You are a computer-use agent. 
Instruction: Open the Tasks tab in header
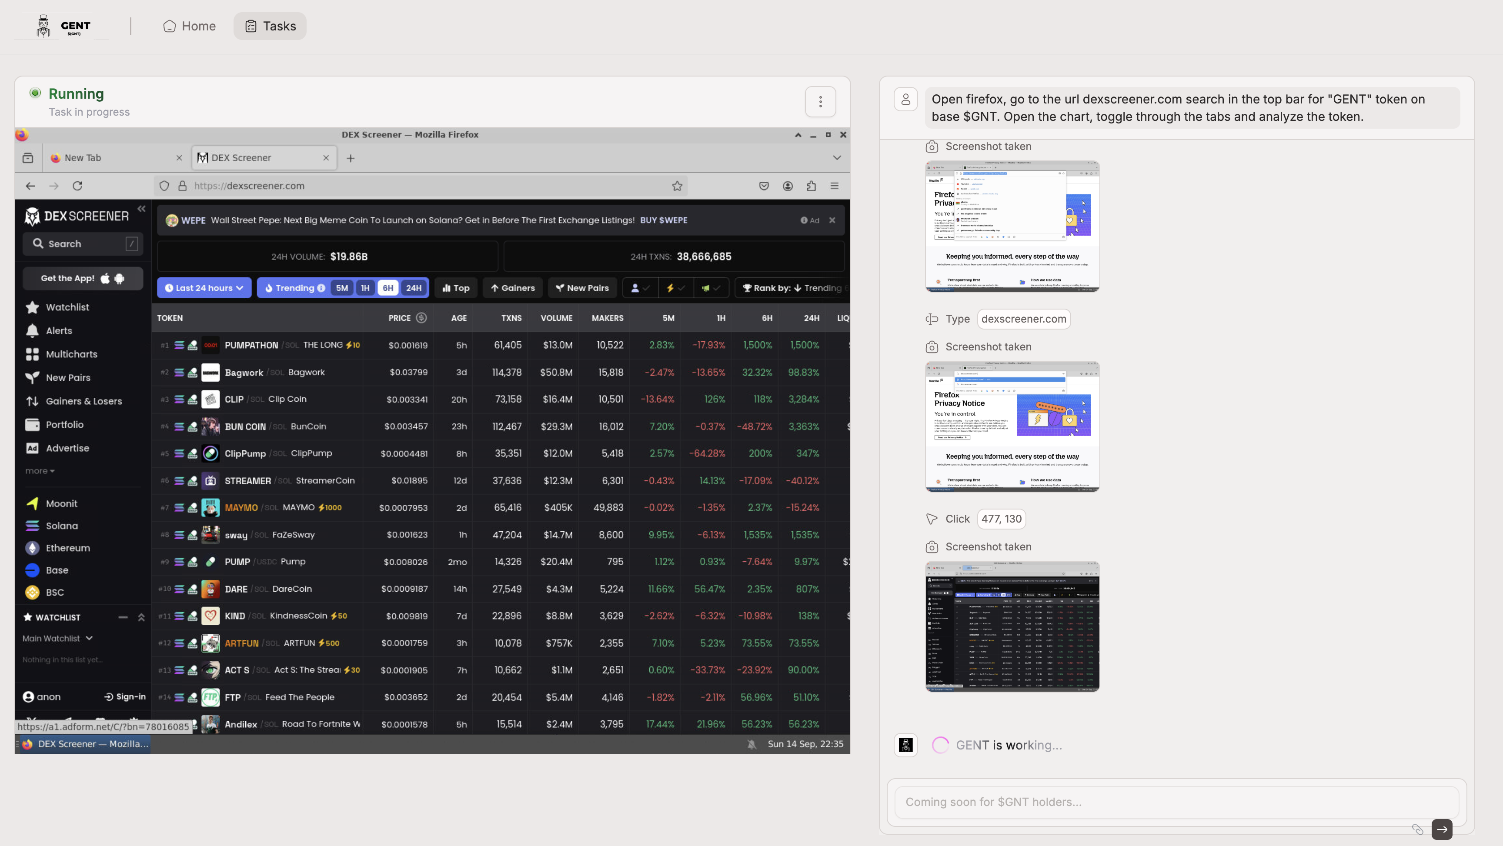click(x=270, y=26)
